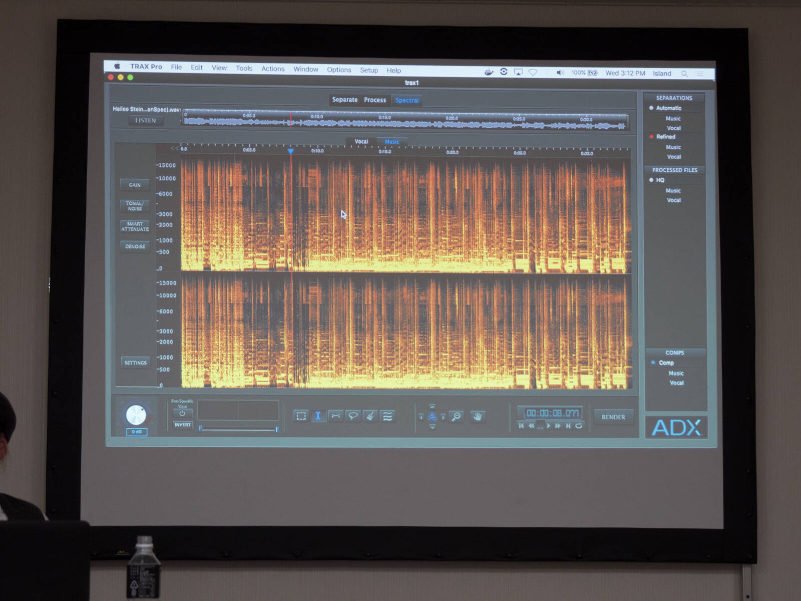Select Music under HQ processed files
This screenshot has height=601, width=801.
coord(673,190)
